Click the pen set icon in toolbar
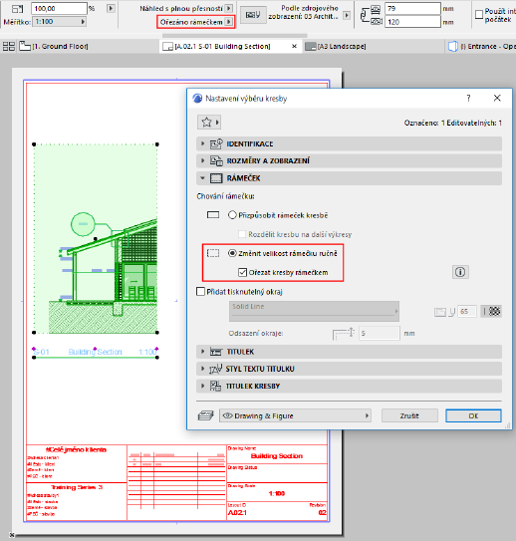Viewport: 516px width, 541px height. point(253,15)
